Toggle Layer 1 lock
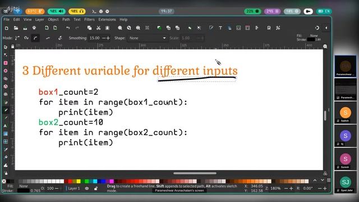This screenshot has width=359, height=202. coord(96,189)
